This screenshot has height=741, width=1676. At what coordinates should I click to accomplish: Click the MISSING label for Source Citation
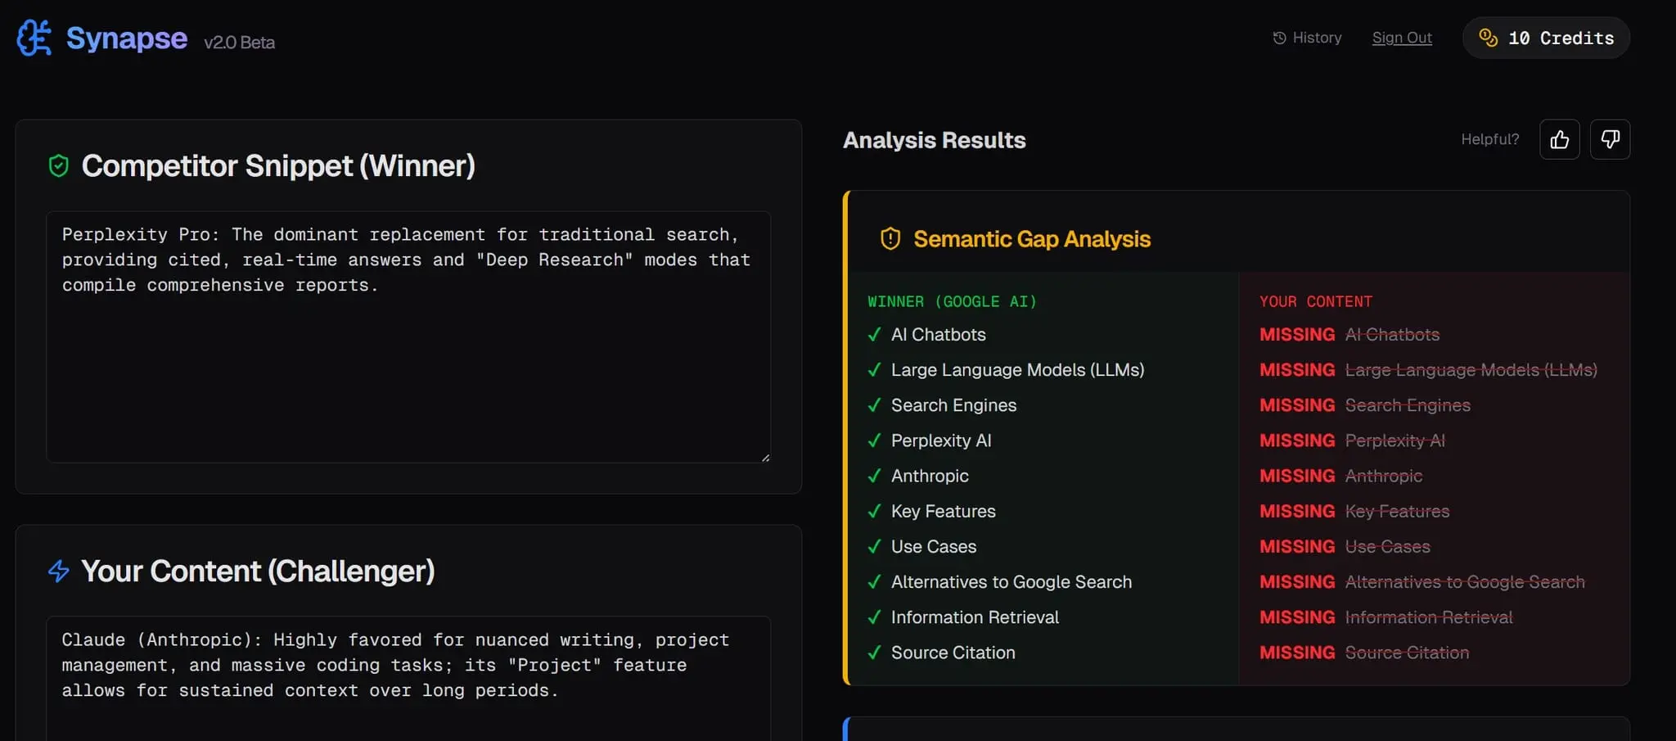point(1297,653)
